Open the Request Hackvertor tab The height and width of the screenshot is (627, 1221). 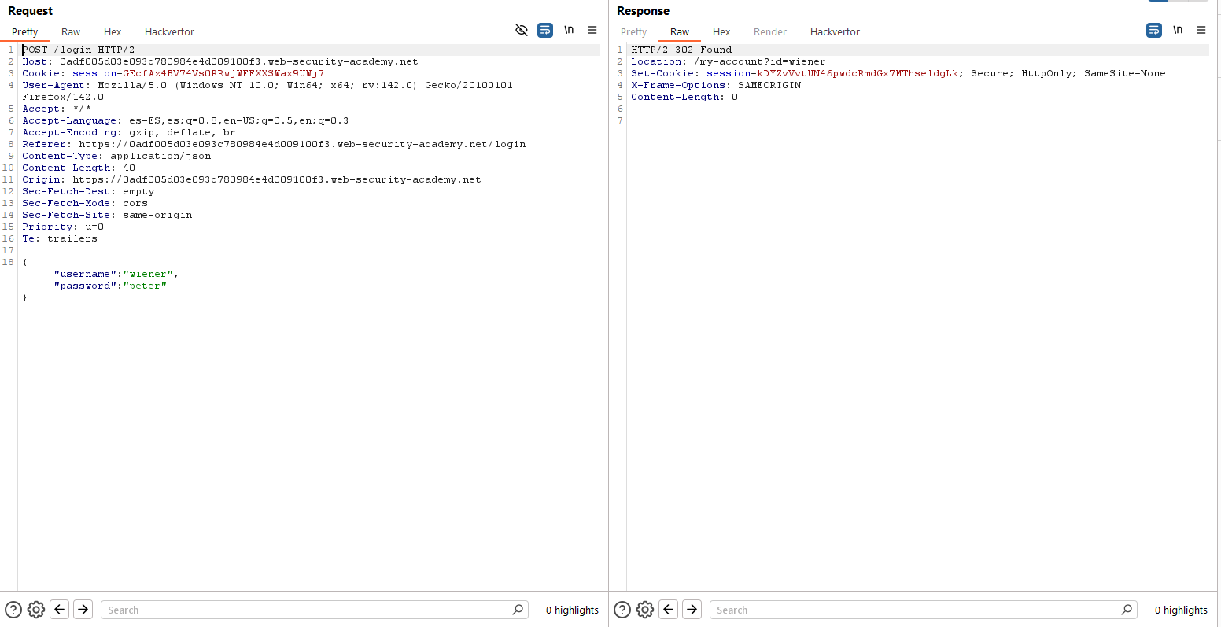pos(169,32)
